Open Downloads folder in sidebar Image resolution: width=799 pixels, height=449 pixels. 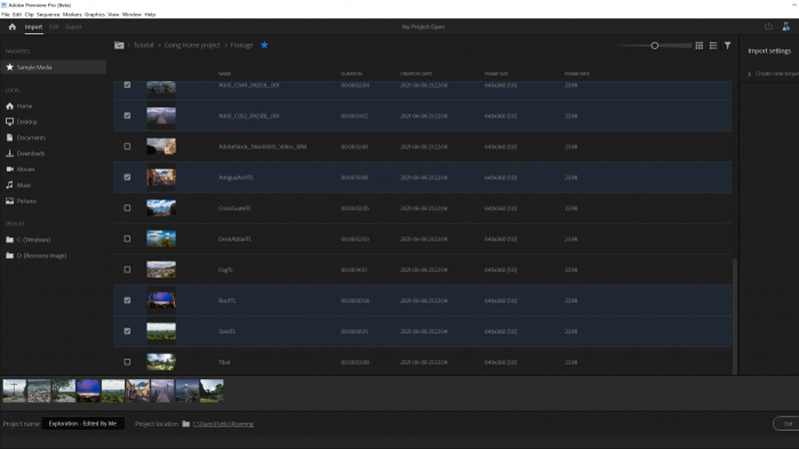click(x=30, y=154)
